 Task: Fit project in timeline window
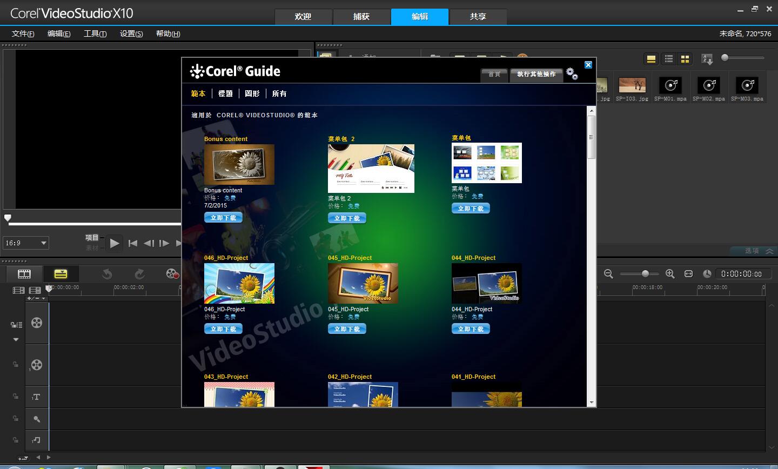(x=688, y=274)
